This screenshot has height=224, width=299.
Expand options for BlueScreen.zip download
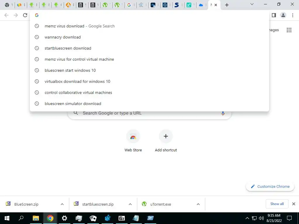[x=62, y=204]
